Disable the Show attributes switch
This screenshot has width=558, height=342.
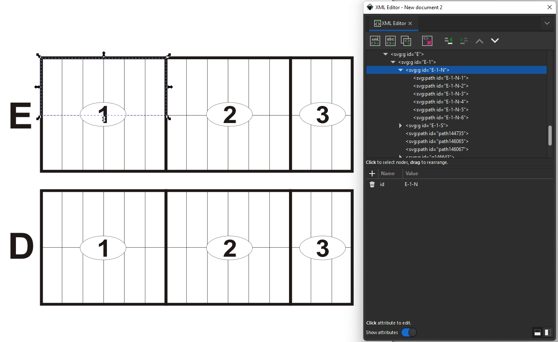click(x=408, y=332)
